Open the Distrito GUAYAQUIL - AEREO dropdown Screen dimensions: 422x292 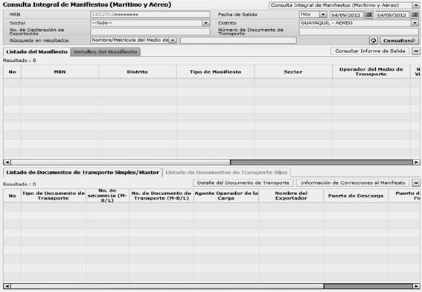click(x=415, y=23)
